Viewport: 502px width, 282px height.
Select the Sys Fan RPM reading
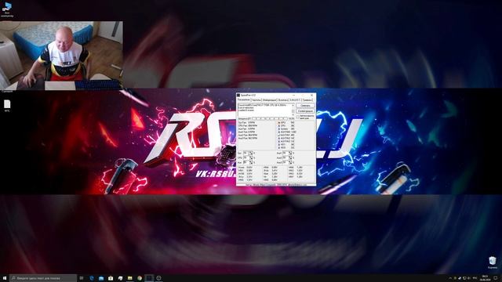[247, 122]
